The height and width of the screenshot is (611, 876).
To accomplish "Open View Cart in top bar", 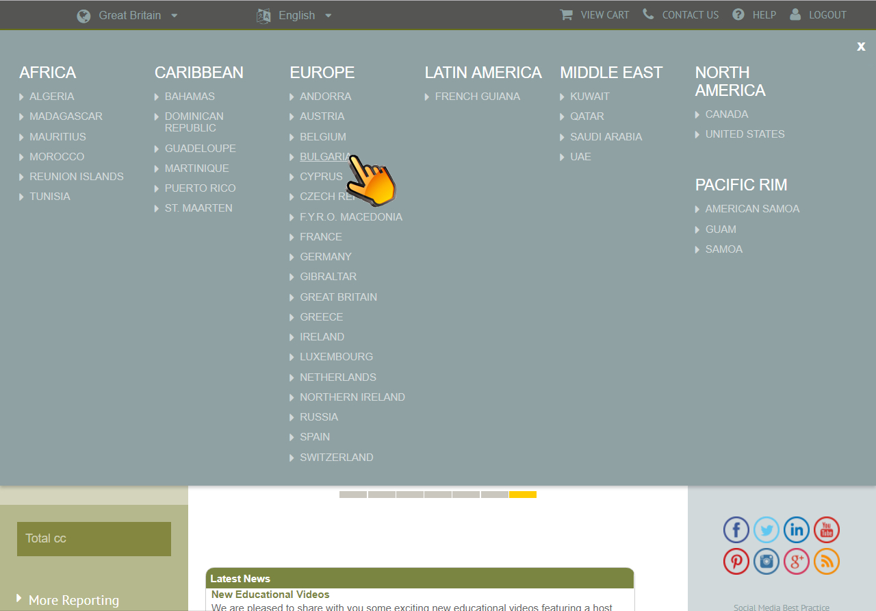I will 595,15.
